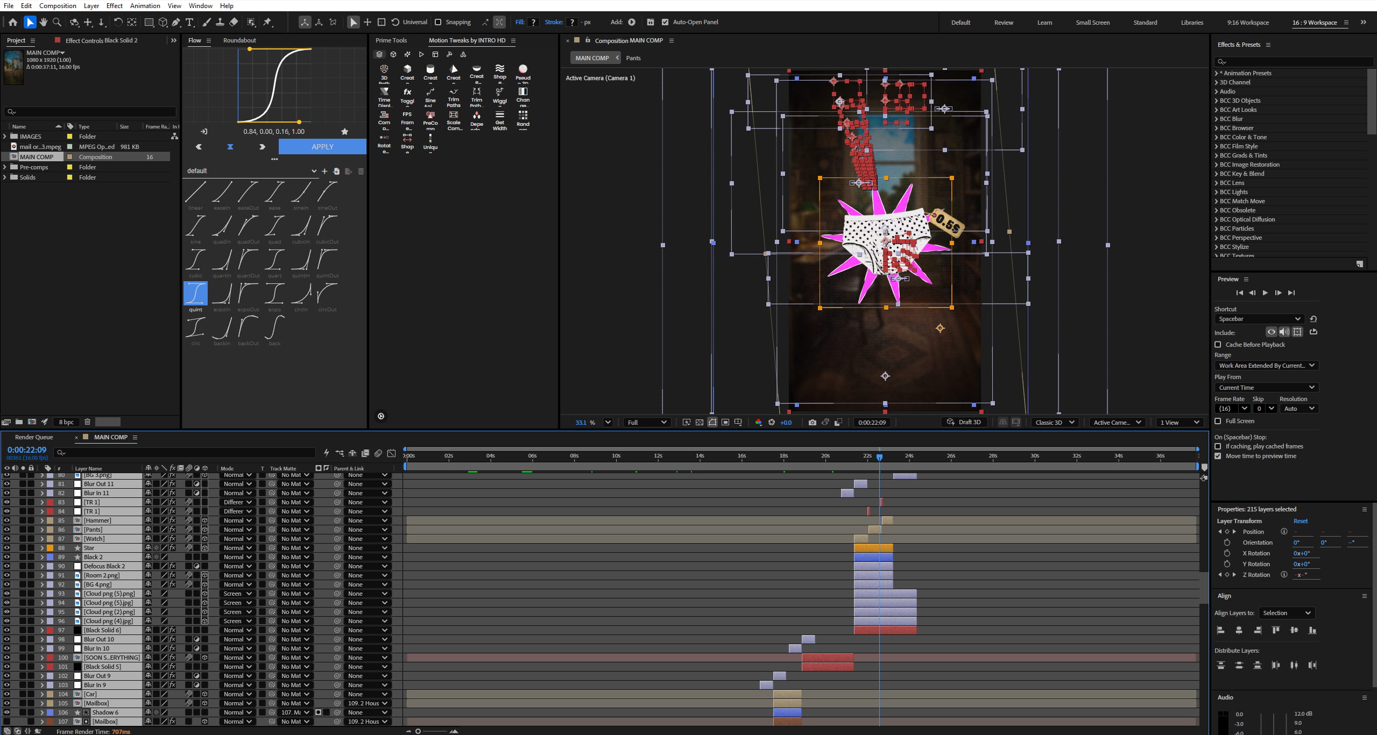Take a snapshot with the camera icon
The image size is (1377, 735).
coord(812,422)
